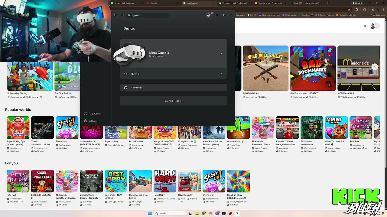Viewport: 387px width, 217px height.
Task: Open Miner Tycoon - The Void! card
Action: click(336, 127)
